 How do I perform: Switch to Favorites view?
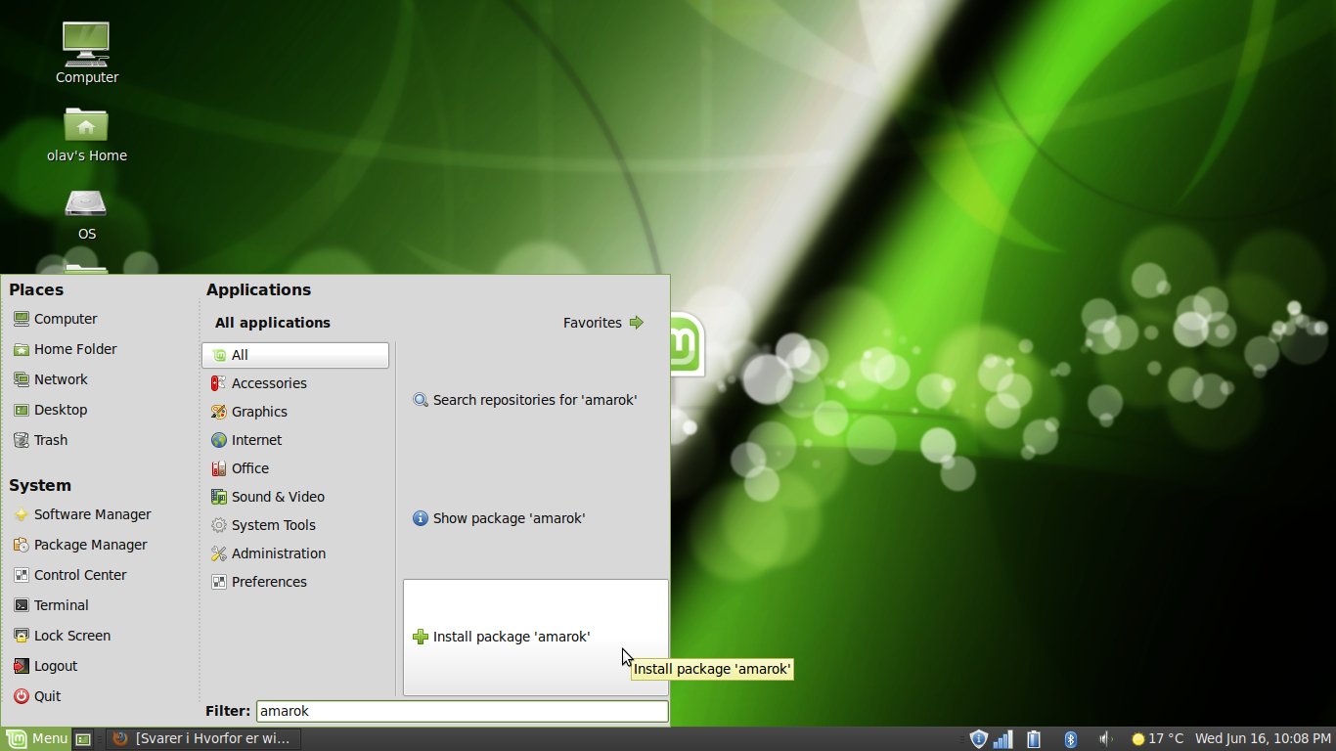[x=603, y=323]
